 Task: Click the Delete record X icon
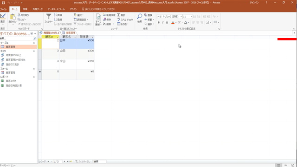[104, 24]
